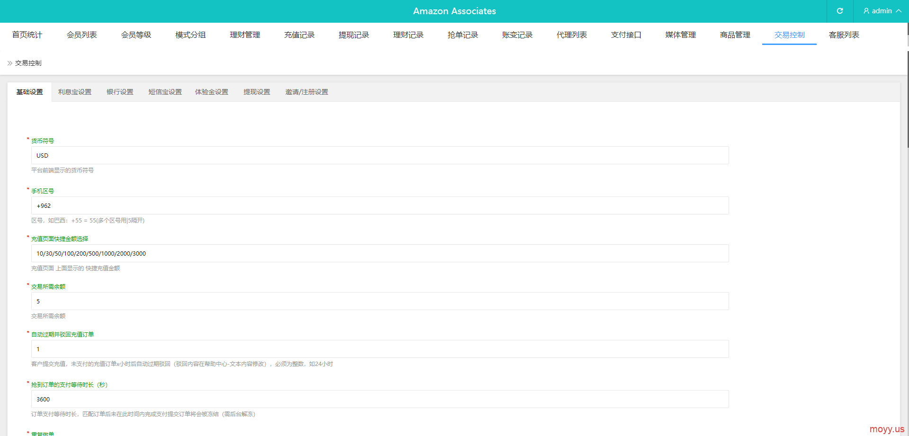The image size is (909, 436).
Task: Click hint text 平台前端显示的货币符号
Action: click(62, 170)
